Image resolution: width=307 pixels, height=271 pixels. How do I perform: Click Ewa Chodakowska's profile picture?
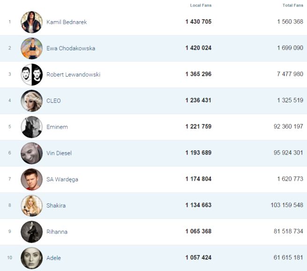[31, 48]
